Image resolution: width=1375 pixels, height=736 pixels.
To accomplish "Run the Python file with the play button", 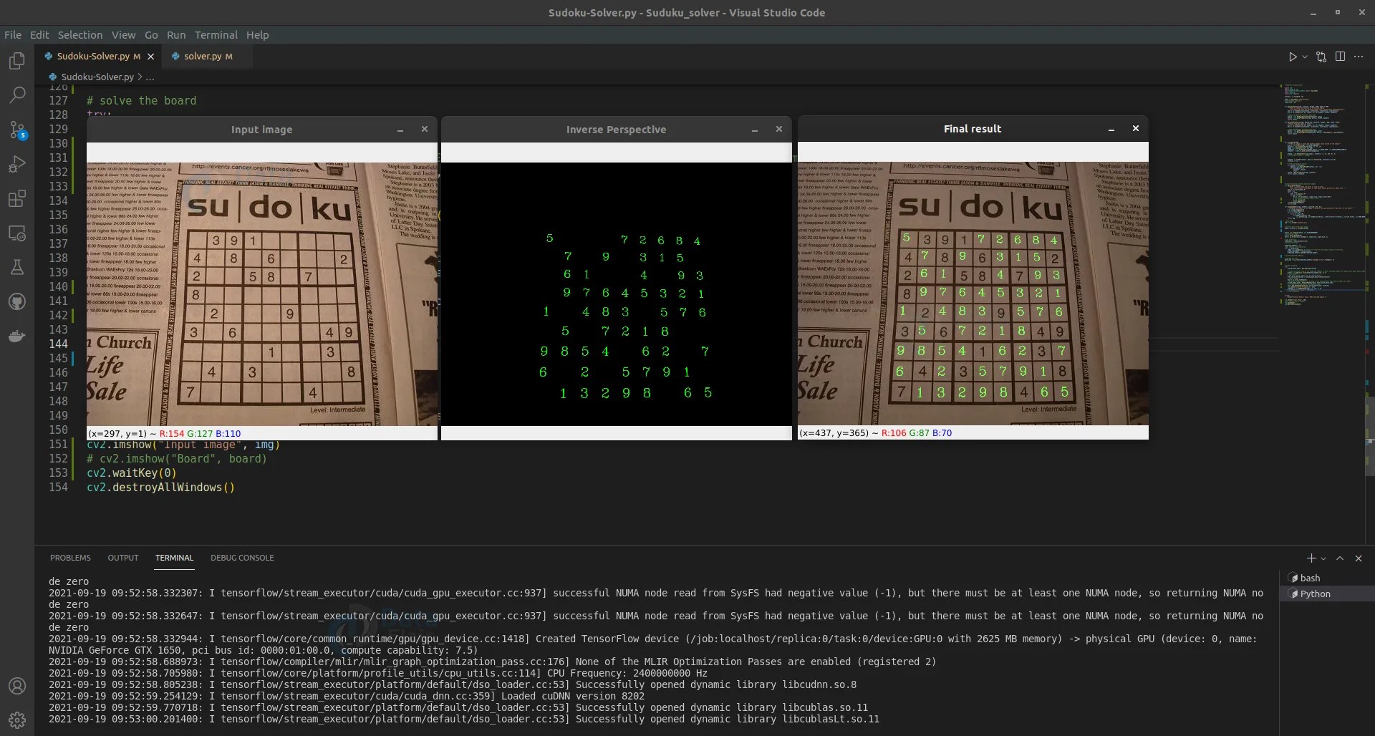I will click(1293, 56).
